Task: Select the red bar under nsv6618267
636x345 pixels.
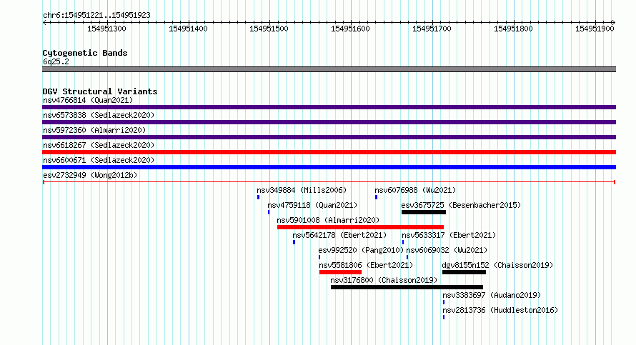Action: click(x=329, y=152)
